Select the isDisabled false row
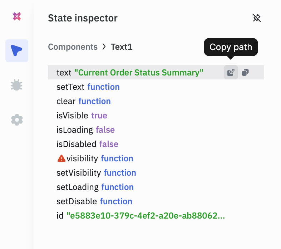Viewport: 281px width, 249px height. click(87, 144)
